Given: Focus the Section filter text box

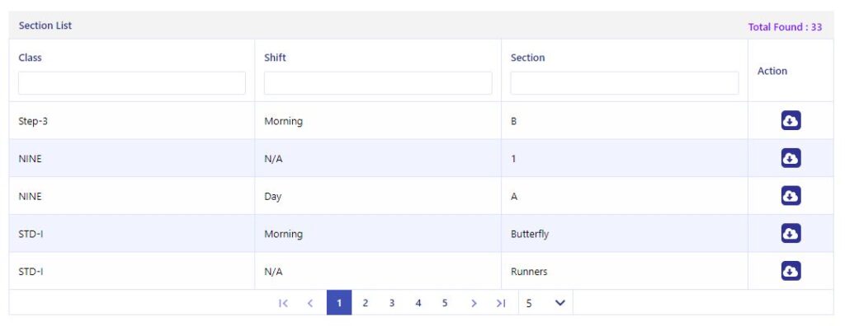Looking at the screenshot, I should 625,83.
